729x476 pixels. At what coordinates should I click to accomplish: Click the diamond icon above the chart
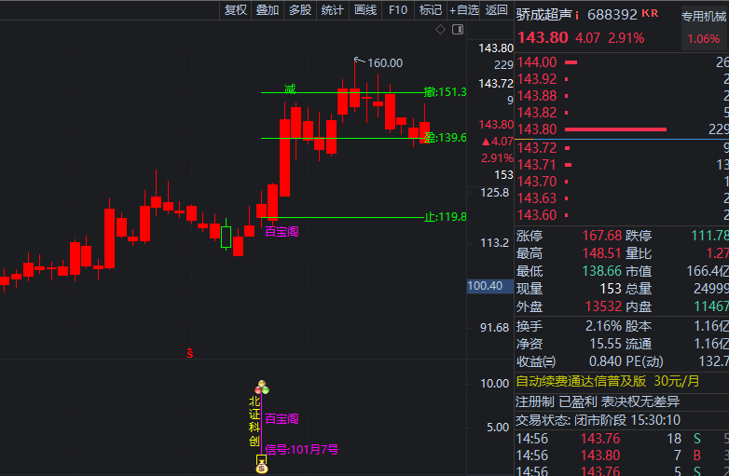point(442,31)
